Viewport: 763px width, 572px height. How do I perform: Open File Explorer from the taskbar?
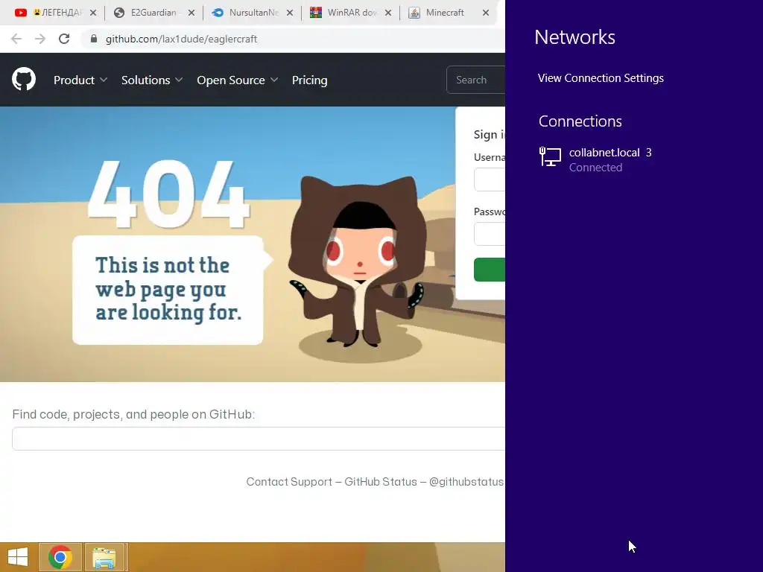point(104,557)
